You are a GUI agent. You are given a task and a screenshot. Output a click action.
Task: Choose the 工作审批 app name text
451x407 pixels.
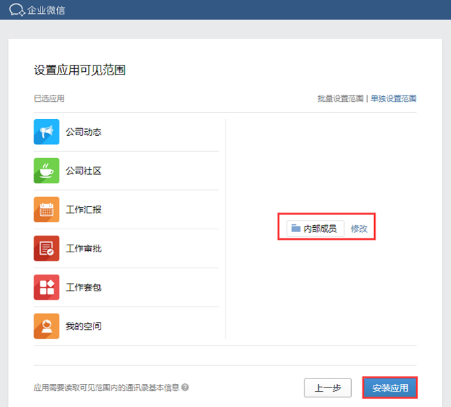[x=83, y=249]
